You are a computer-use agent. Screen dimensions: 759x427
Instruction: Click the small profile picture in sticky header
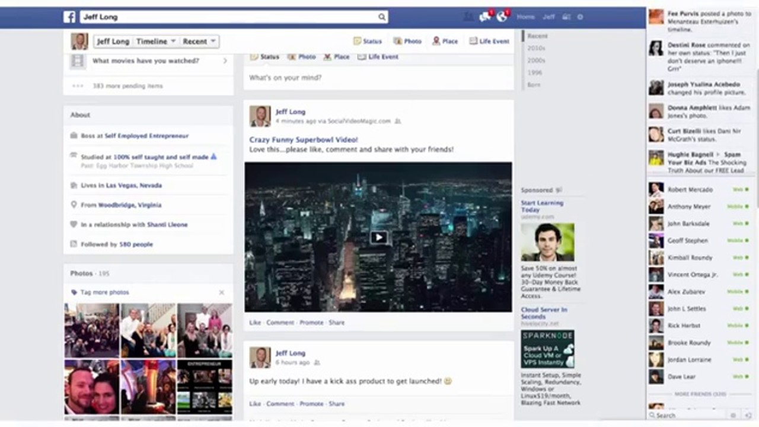(79, 41)
